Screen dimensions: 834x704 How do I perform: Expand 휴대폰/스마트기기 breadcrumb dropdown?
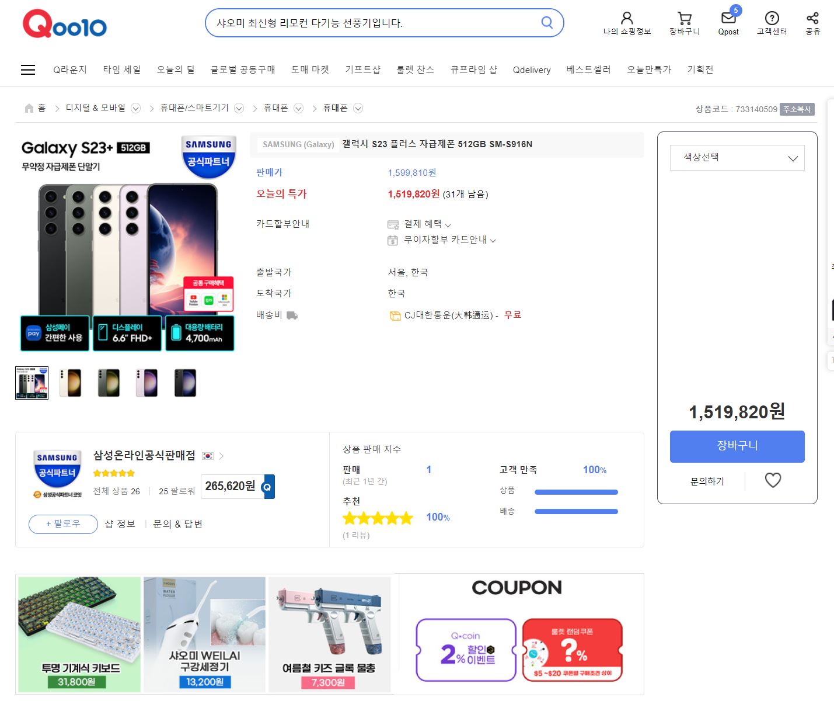[x=239, y=108]
